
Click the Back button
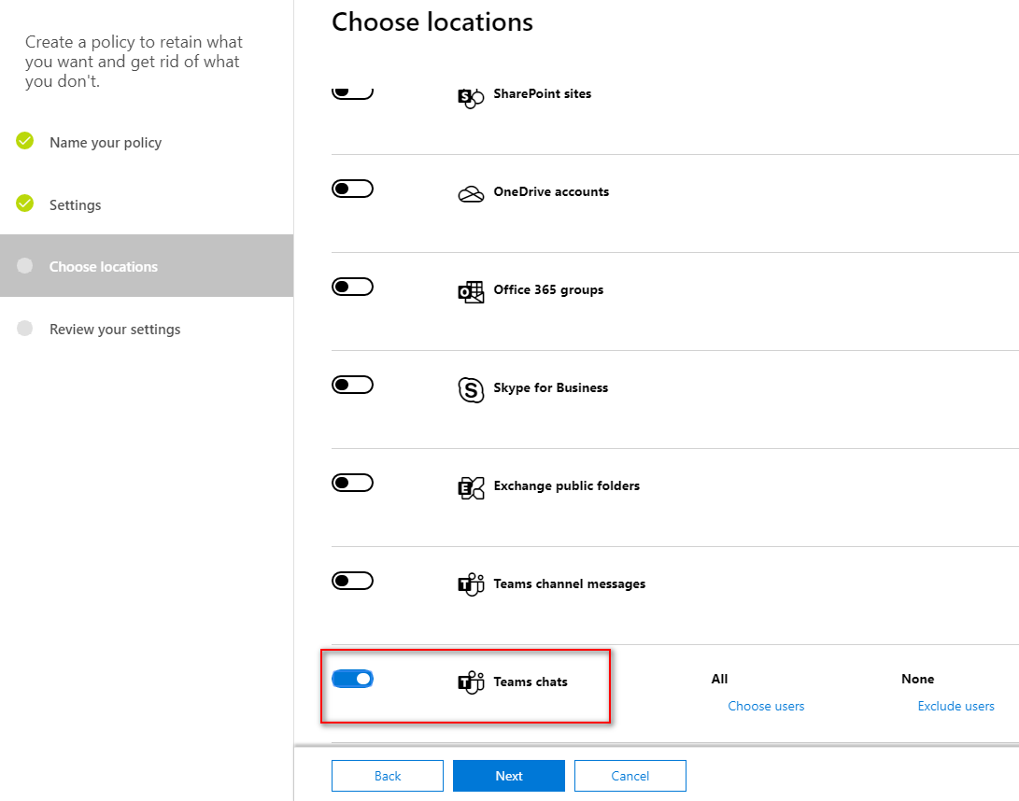coord(388,776)
